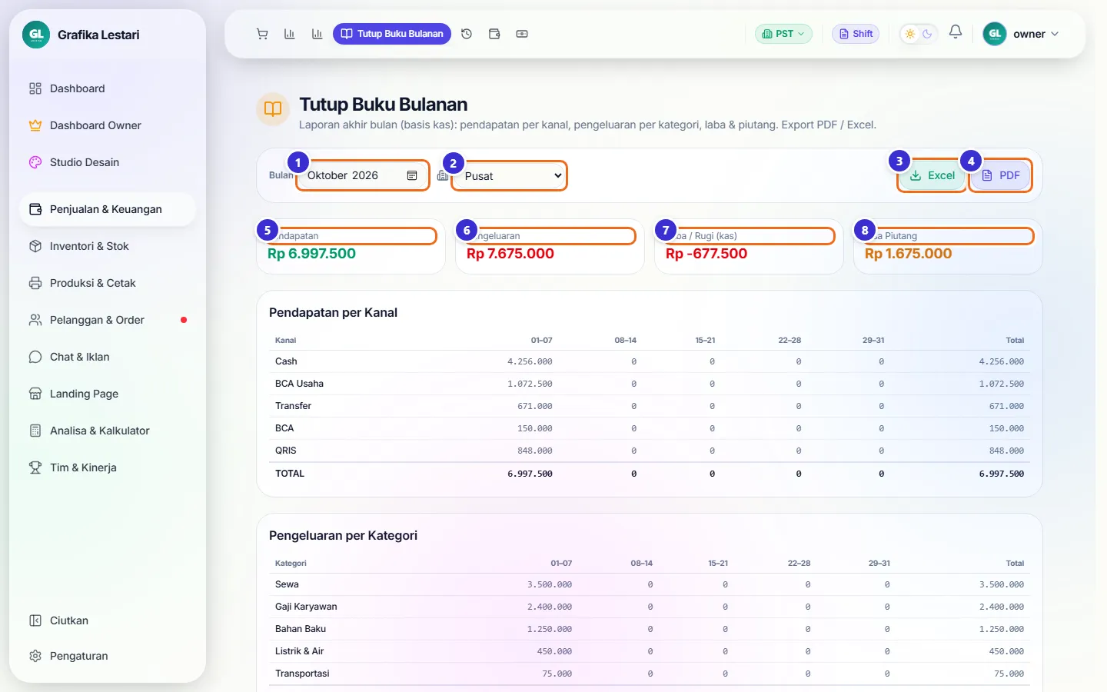Open Pengaturan settings

108,656
